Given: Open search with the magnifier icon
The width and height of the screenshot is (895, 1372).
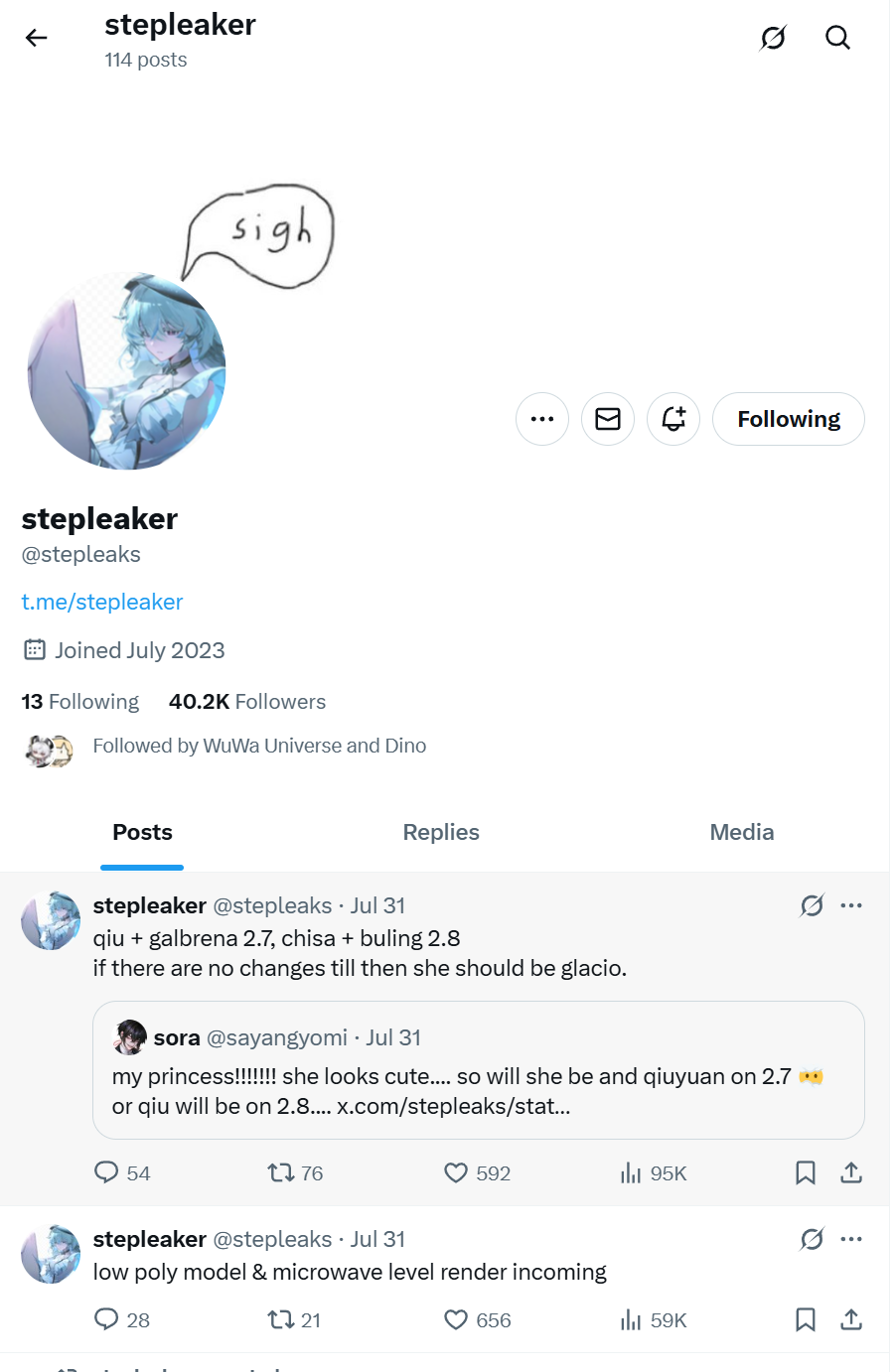Looking at the screenshot, I should (x=837, y=38).
